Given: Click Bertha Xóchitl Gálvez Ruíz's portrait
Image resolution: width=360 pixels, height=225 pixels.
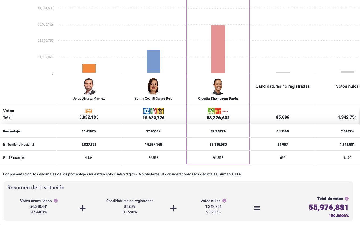Looking at the screenshot, I should point(153,86).
